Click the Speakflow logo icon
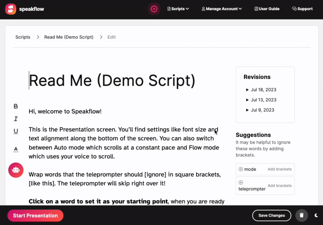The height and width of the screenshot is (225, 323). click(x=11, y=9)
